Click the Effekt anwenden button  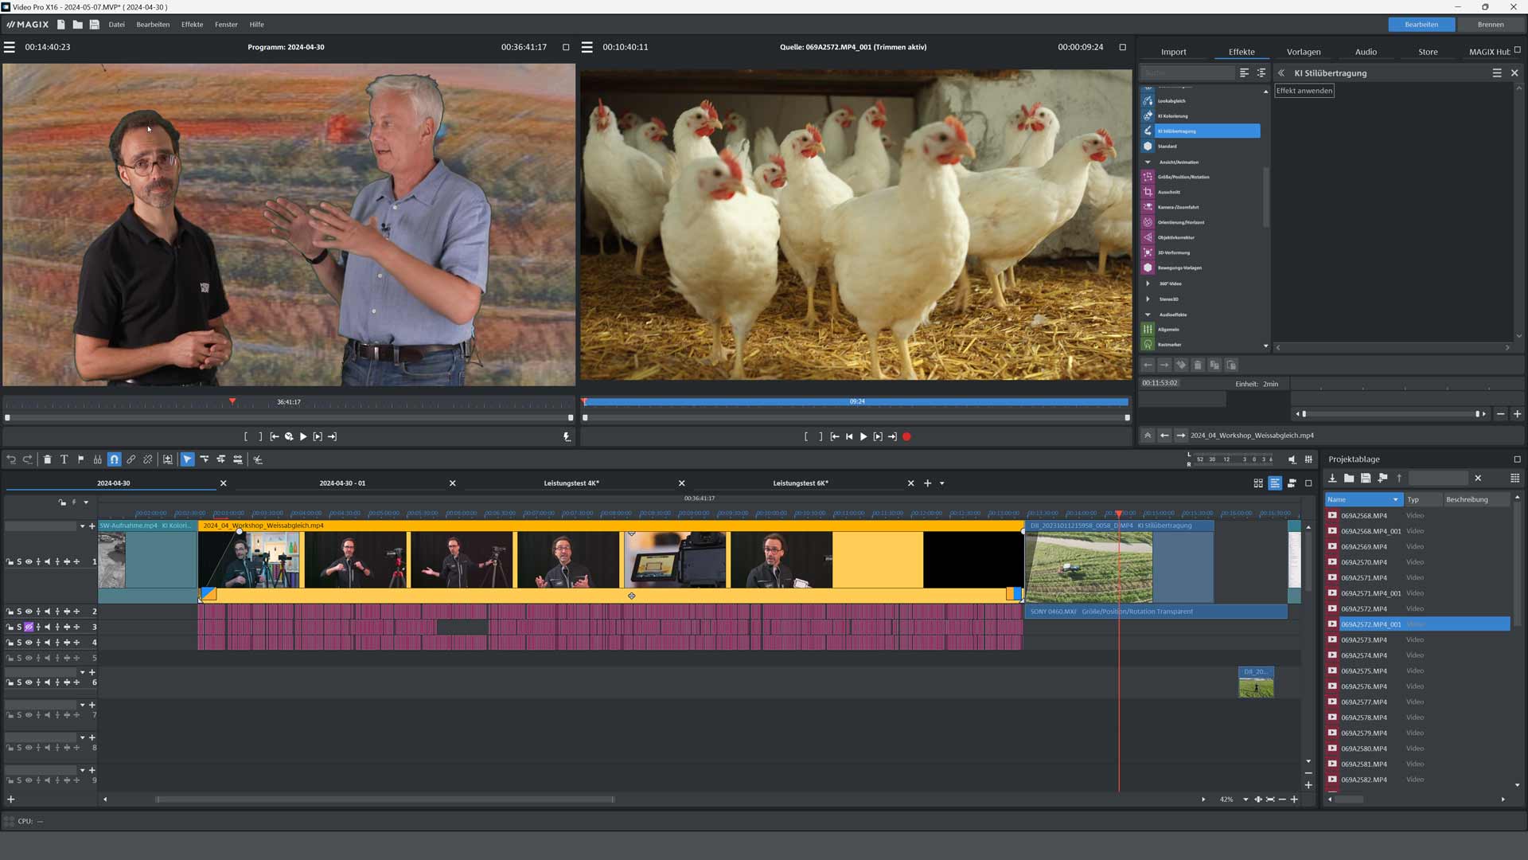coord(1304,91)
